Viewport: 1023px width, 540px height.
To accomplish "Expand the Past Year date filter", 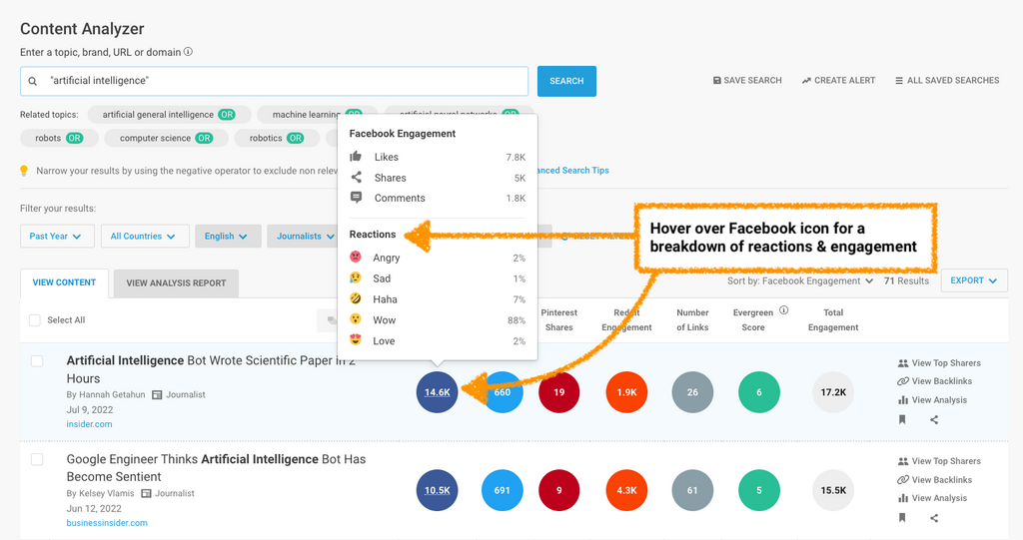I will tap(57, 237).
